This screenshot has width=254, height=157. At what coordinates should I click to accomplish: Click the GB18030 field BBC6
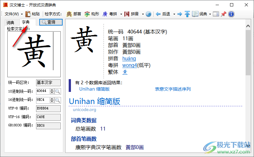tap(48, 126)
